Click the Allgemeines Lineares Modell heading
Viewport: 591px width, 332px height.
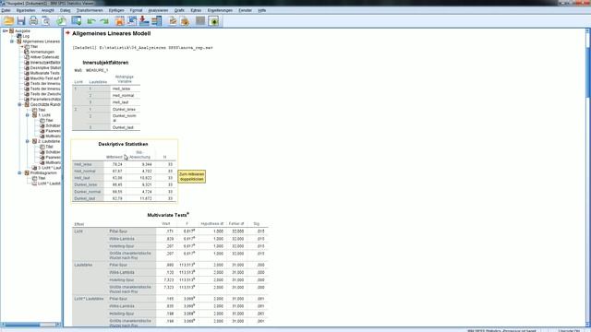pyautogui.click(x=111, y=33)
